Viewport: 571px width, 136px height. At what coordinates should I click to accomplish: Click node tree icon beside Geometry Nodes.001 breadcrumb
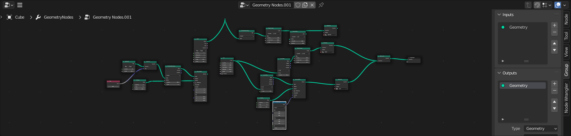87,17
